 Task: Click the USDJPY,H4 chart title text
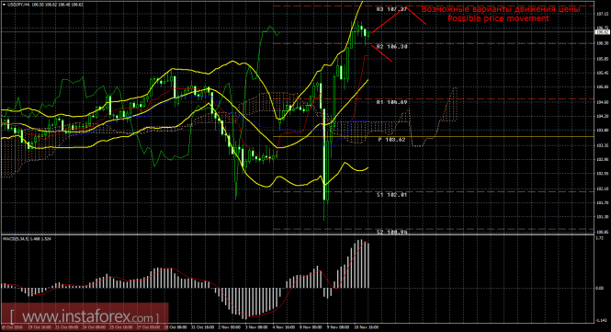pyautogui.click(x=19, y=5)
